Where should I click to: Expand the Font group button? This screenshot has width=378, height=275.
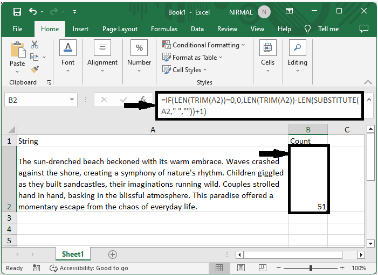coord(68,57)
